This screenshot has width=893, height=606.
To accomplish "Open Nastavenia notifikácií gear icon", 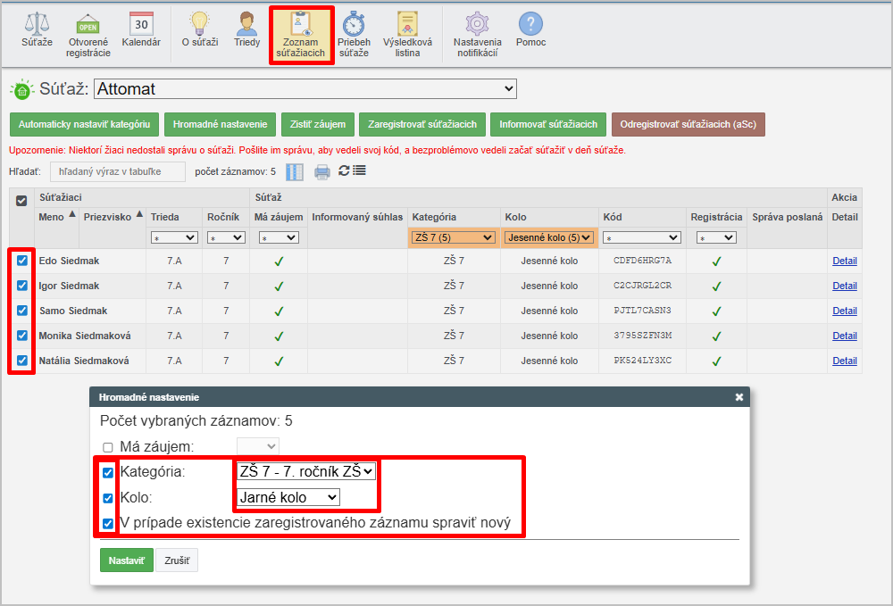I will 478,25.
